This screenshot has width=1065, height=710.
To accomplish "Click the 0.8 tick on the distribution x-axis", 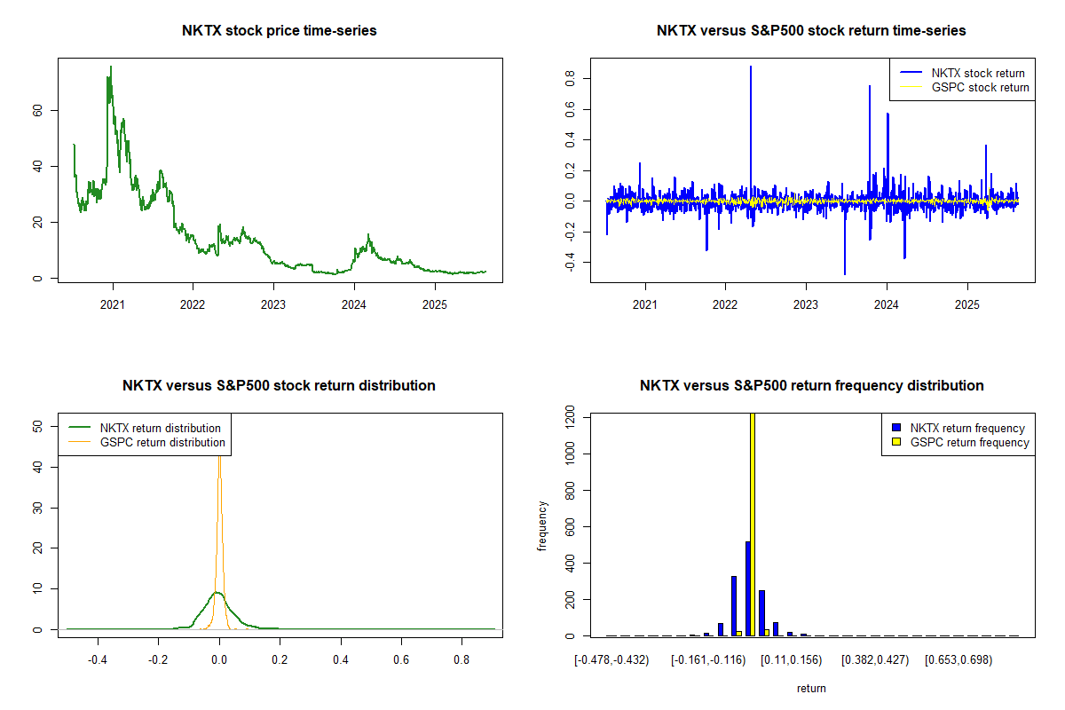I will [461, 660].
